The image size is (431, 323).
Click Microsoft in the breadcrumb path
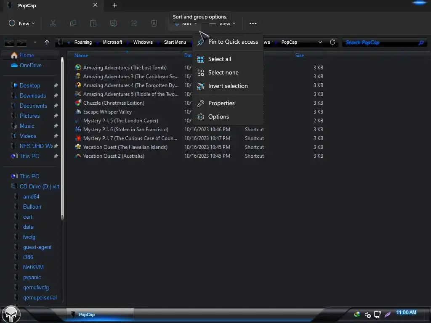click(112, 42)
